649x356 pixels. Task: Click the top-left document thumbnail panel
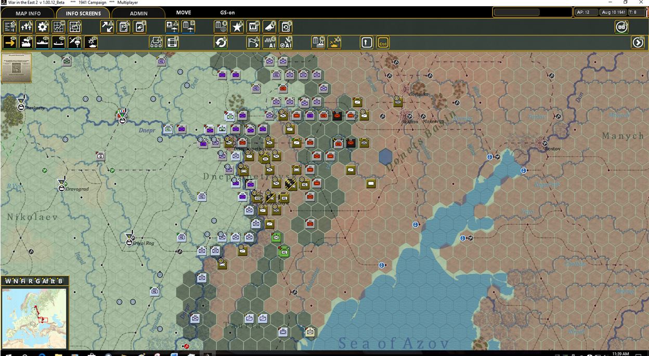16,68
